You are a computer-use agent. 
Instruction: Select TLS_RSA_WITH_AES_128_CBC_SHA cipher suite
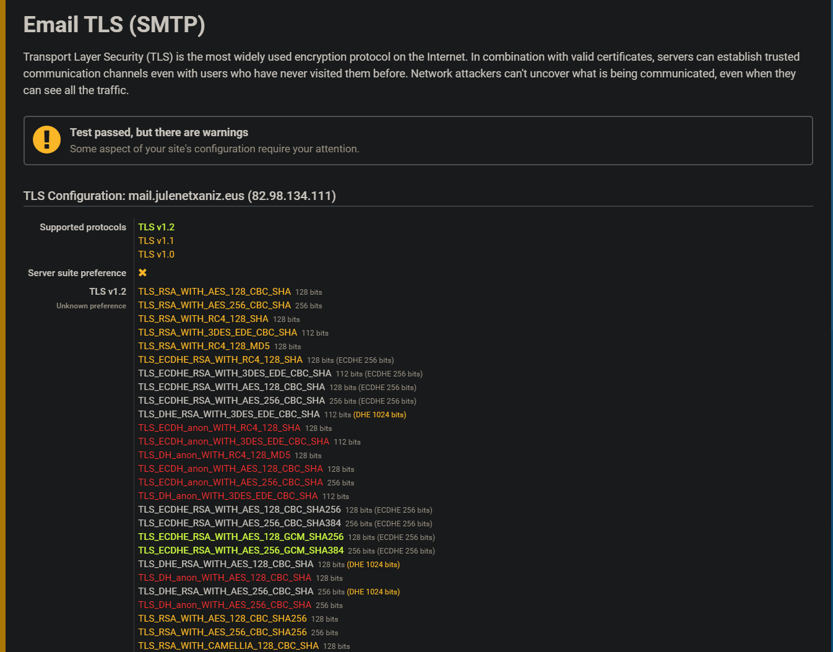215,291
